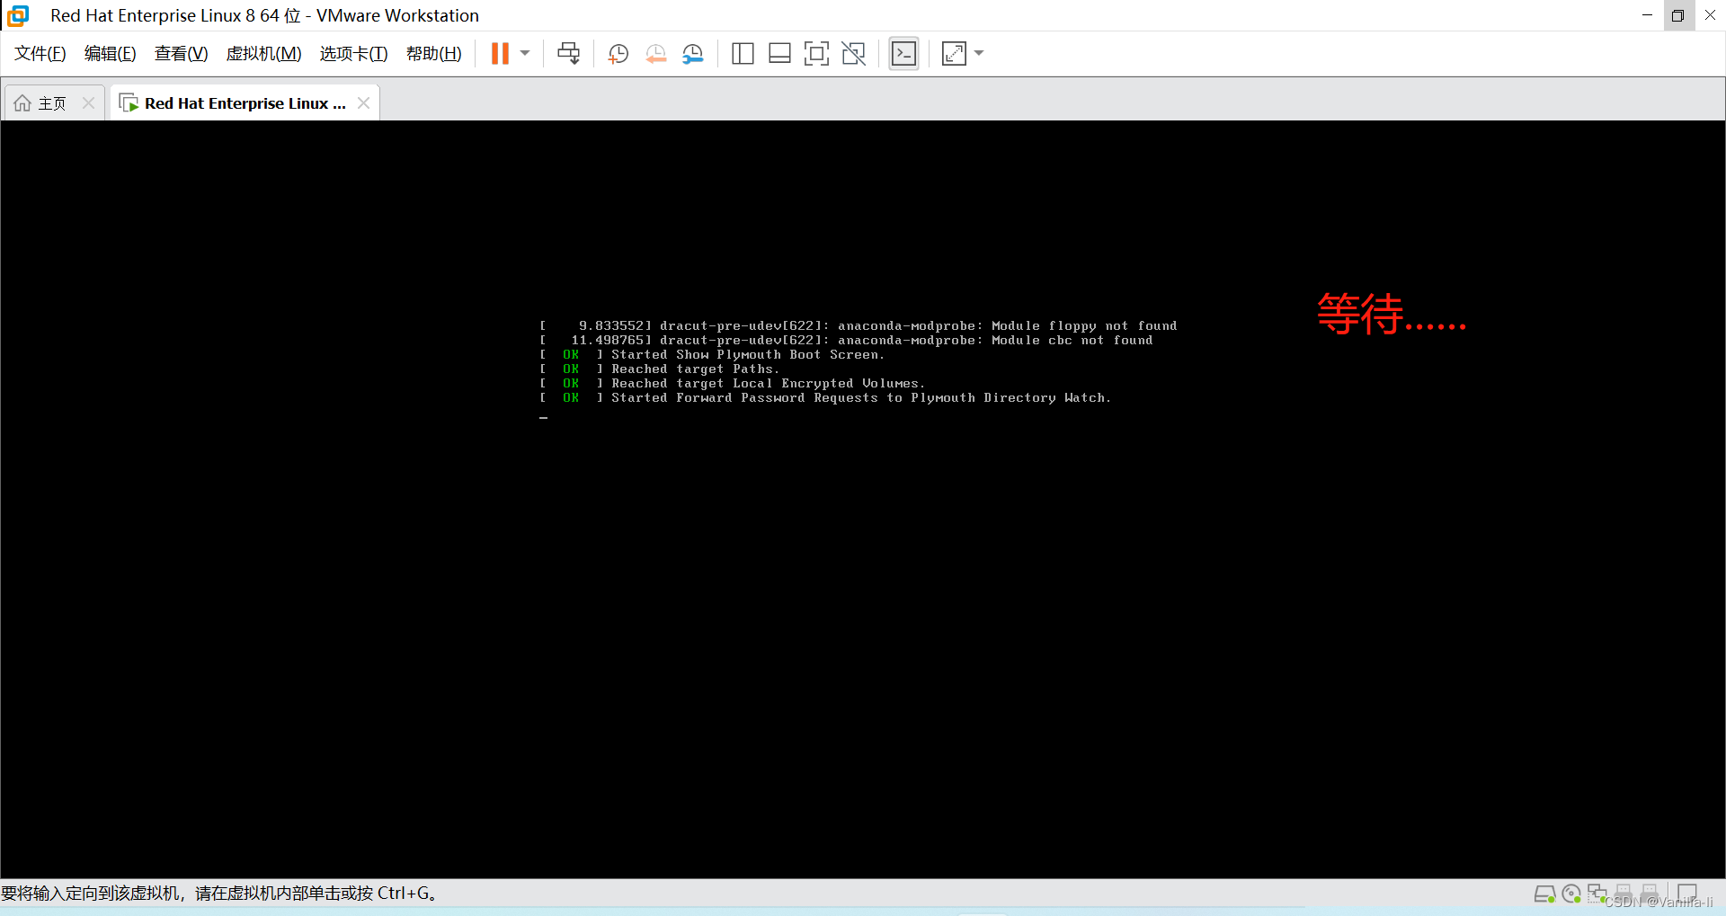
Task: Toggle the thumbnail bar view
Action: point(779,54)
